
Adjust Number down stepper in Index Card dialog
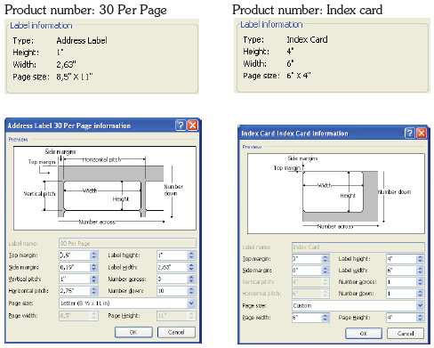click(x=420, y=294)
